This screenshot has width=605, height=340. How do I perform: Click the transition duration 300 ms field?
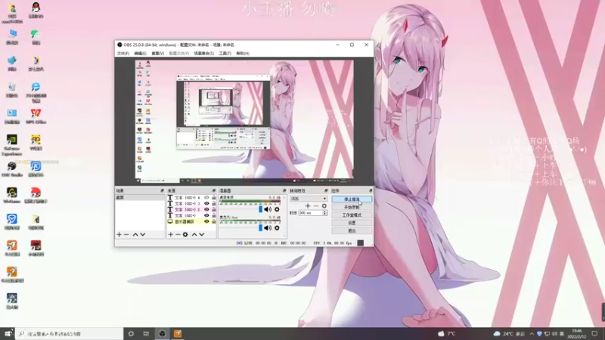(310, 213)
